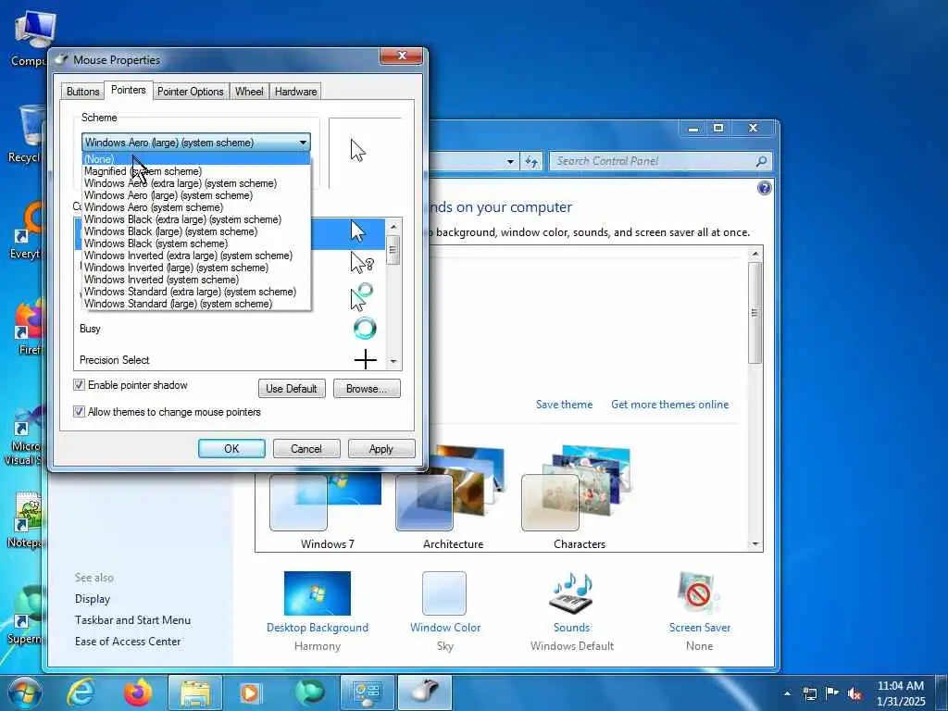Open the taskbar clock and date

[901, 693]
